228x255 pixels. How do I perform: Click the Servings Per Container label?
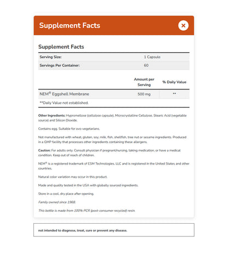(x=60, y=65)
